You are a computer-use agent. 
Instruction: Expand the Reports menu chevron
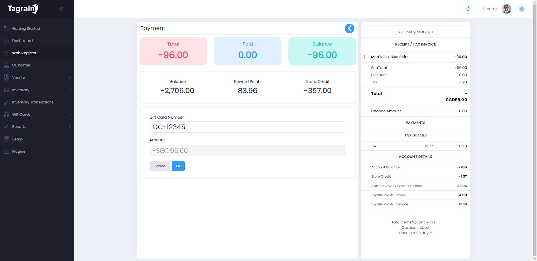click(x=70, y=127)
